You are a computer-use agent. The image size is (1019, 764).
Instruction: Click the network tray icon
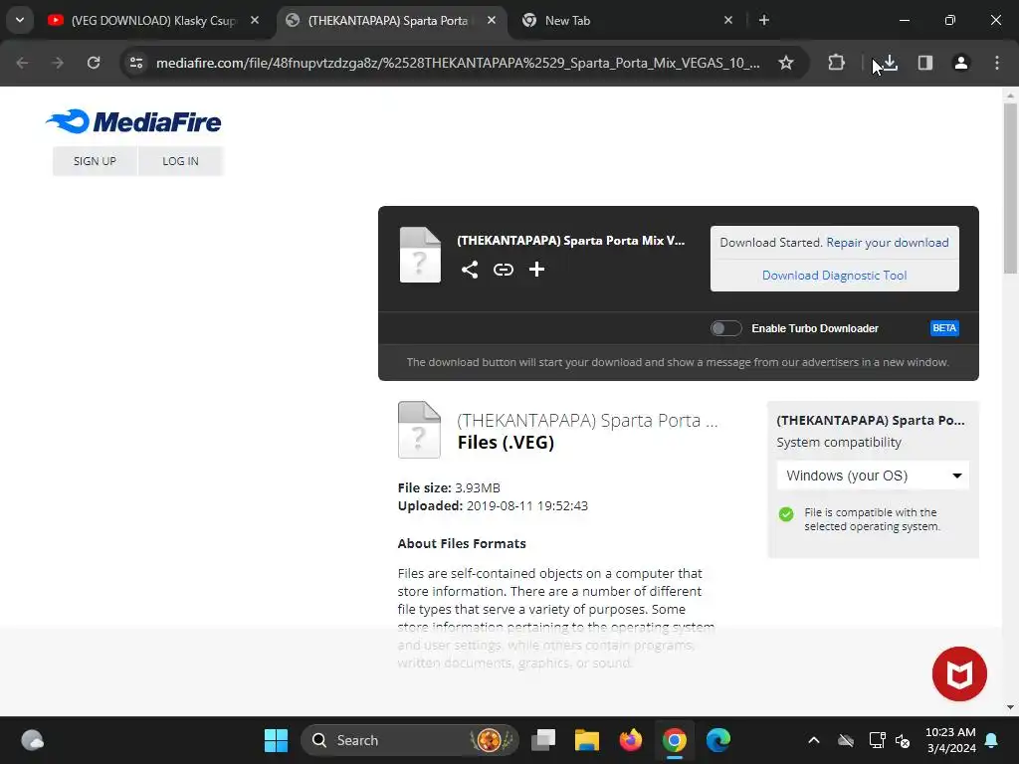tap(878, 740)
